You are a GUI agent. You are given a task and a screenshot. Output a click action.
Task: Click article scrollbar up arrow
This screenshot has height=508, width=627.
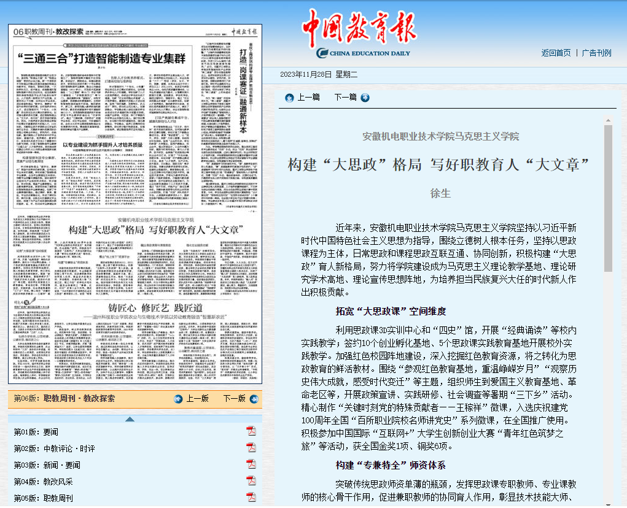point(608,120)
